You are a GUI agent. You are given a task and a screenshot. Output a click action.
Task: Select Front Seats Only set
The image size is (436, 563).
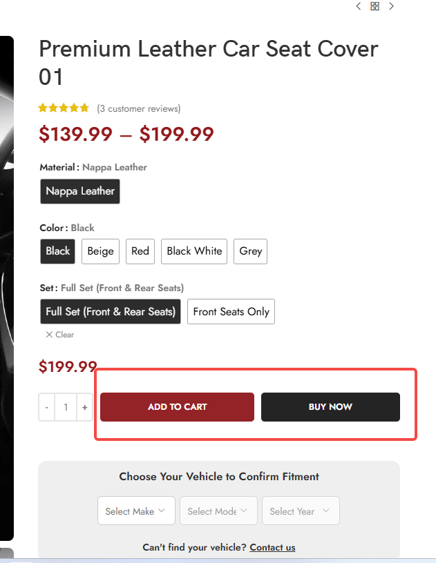231,312
